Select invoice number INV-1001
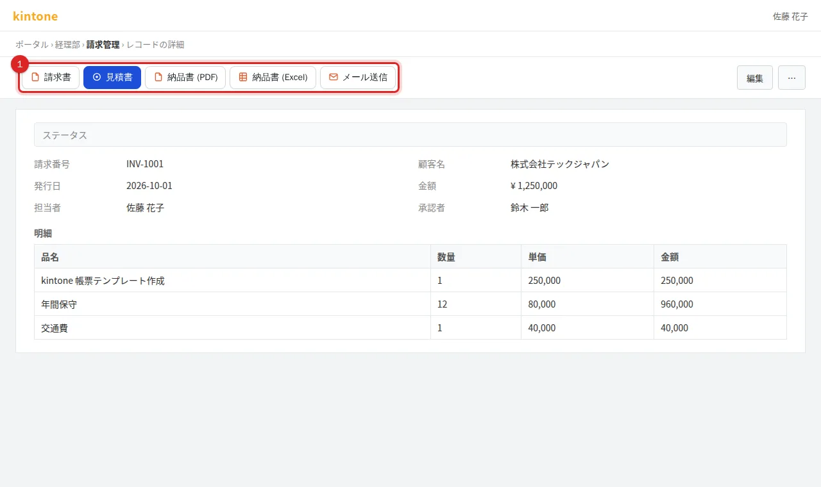This screenshot has height=487, width=821. (x=145, y=164)
